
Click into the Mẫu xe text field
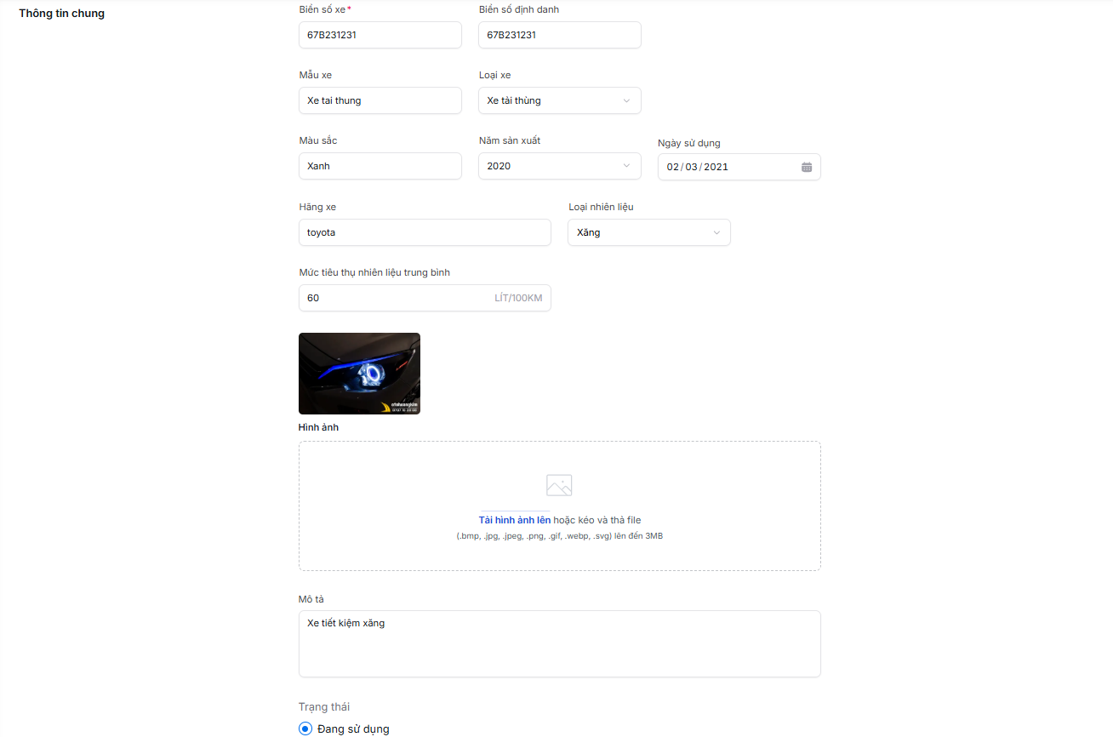380,100
